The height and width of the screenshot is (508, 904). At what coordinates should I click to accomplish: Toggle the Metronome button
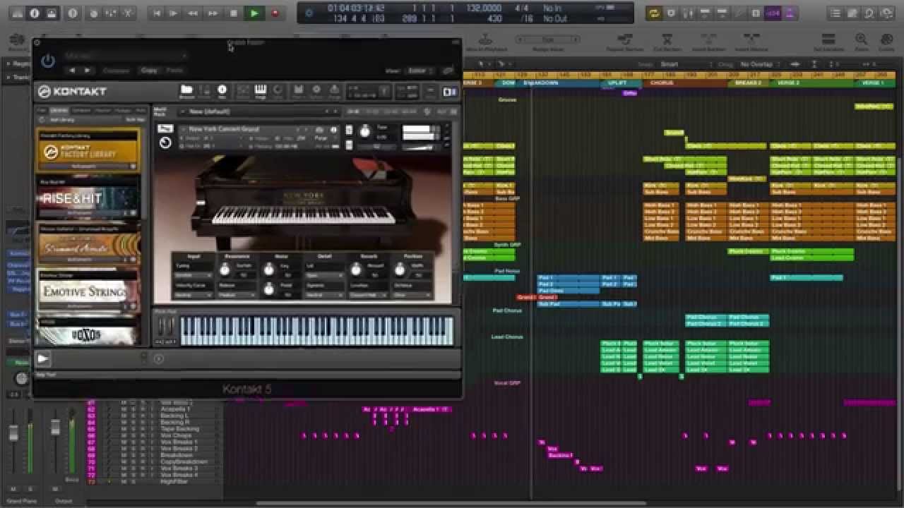790,13
